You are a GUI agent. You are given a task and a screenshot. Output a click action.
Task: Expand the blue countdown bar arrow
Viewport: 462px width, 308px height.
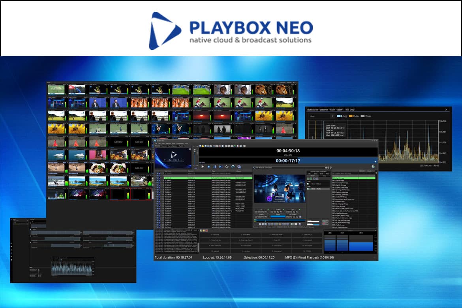375,162
